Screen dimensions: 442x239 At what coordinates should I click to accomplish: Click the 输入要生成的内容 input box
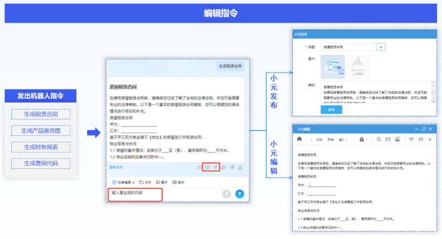pyautogui.click(x=135, y=195)
